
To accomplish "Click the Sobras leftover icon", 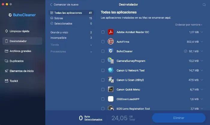I will 52,18.
